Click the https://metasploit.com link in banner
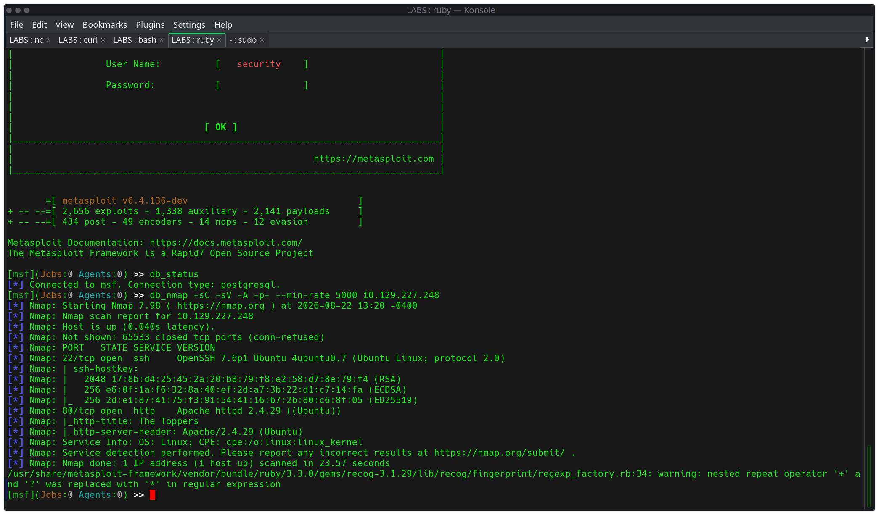 [x=373, y=159]
